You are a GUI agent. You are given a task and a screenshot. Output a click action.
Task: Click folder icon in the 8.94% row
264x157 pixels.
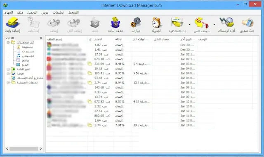click(90, 83)
